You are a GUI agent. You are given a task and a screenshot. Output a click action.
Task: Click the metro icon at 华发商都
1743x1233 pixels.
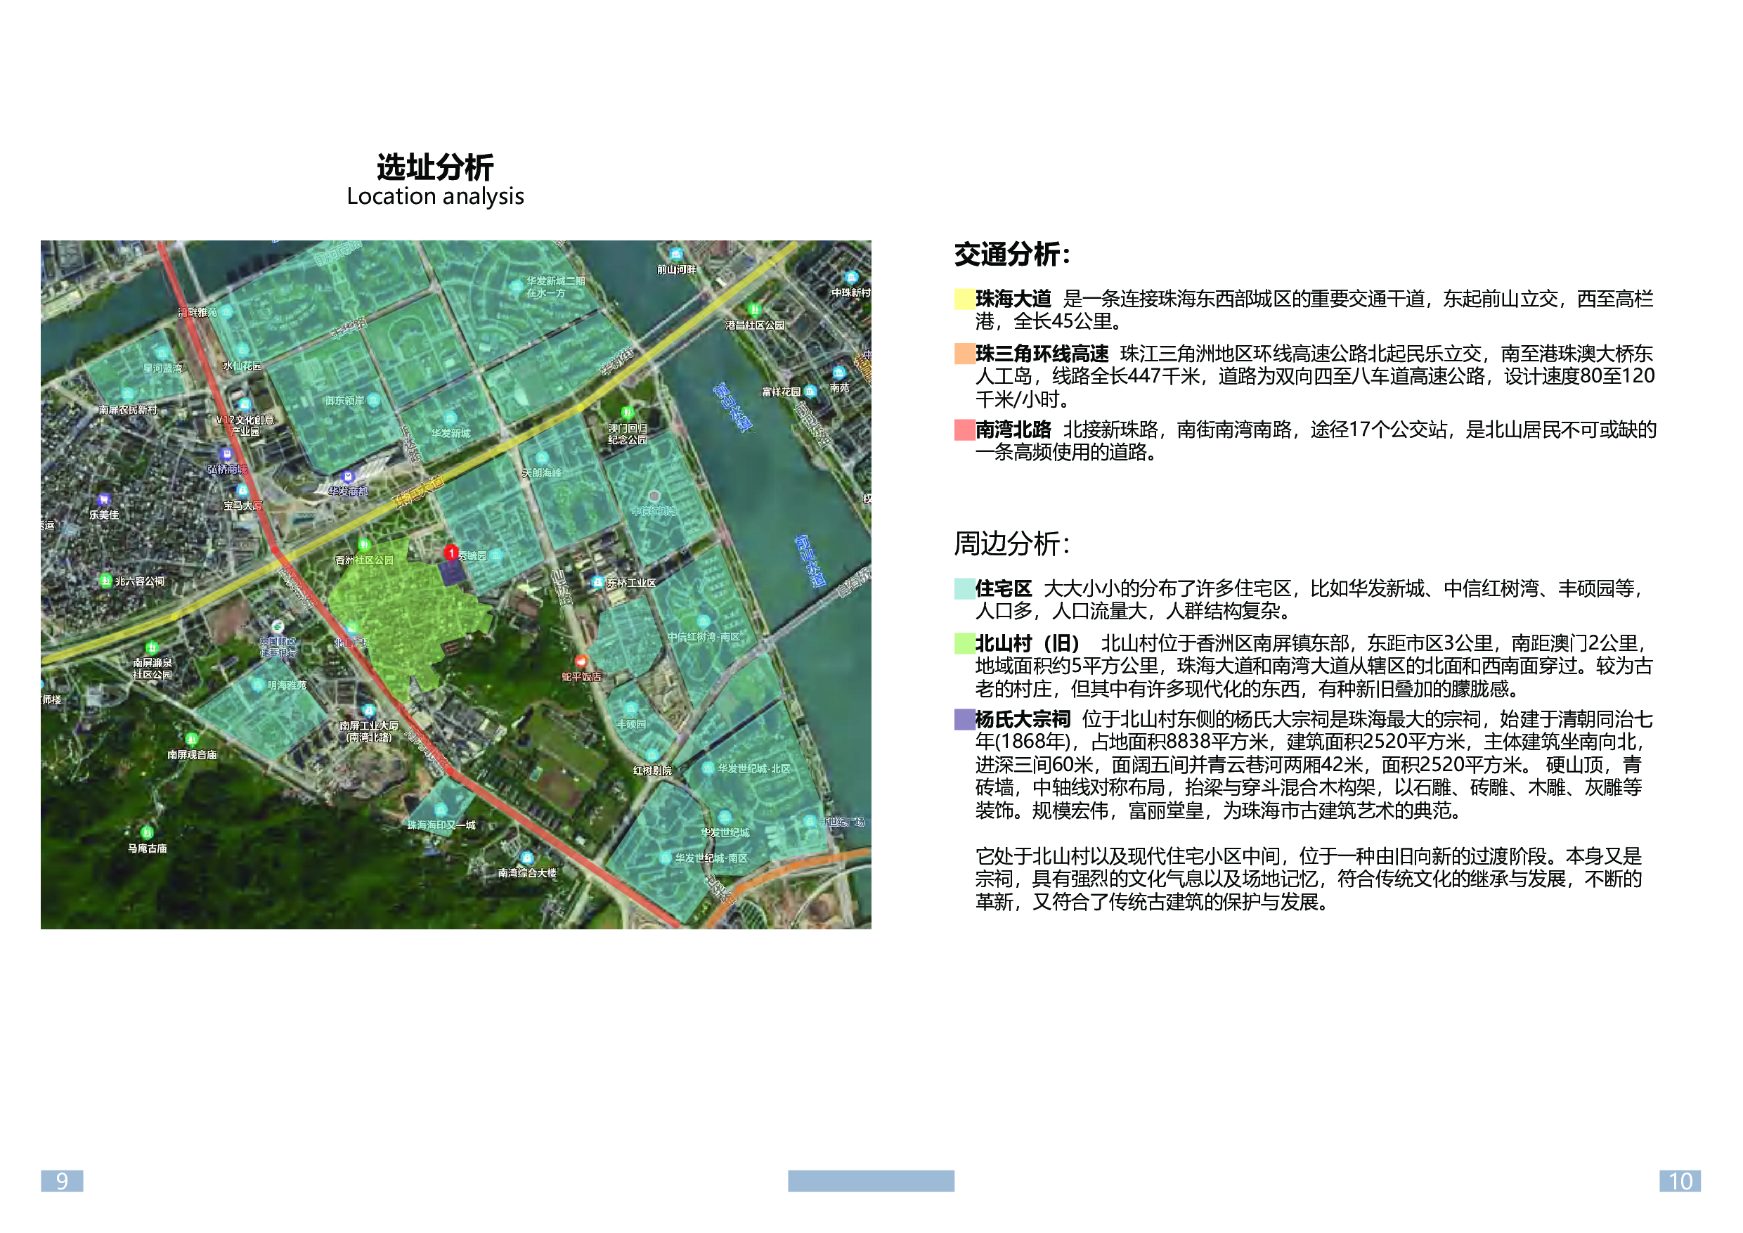348,477
